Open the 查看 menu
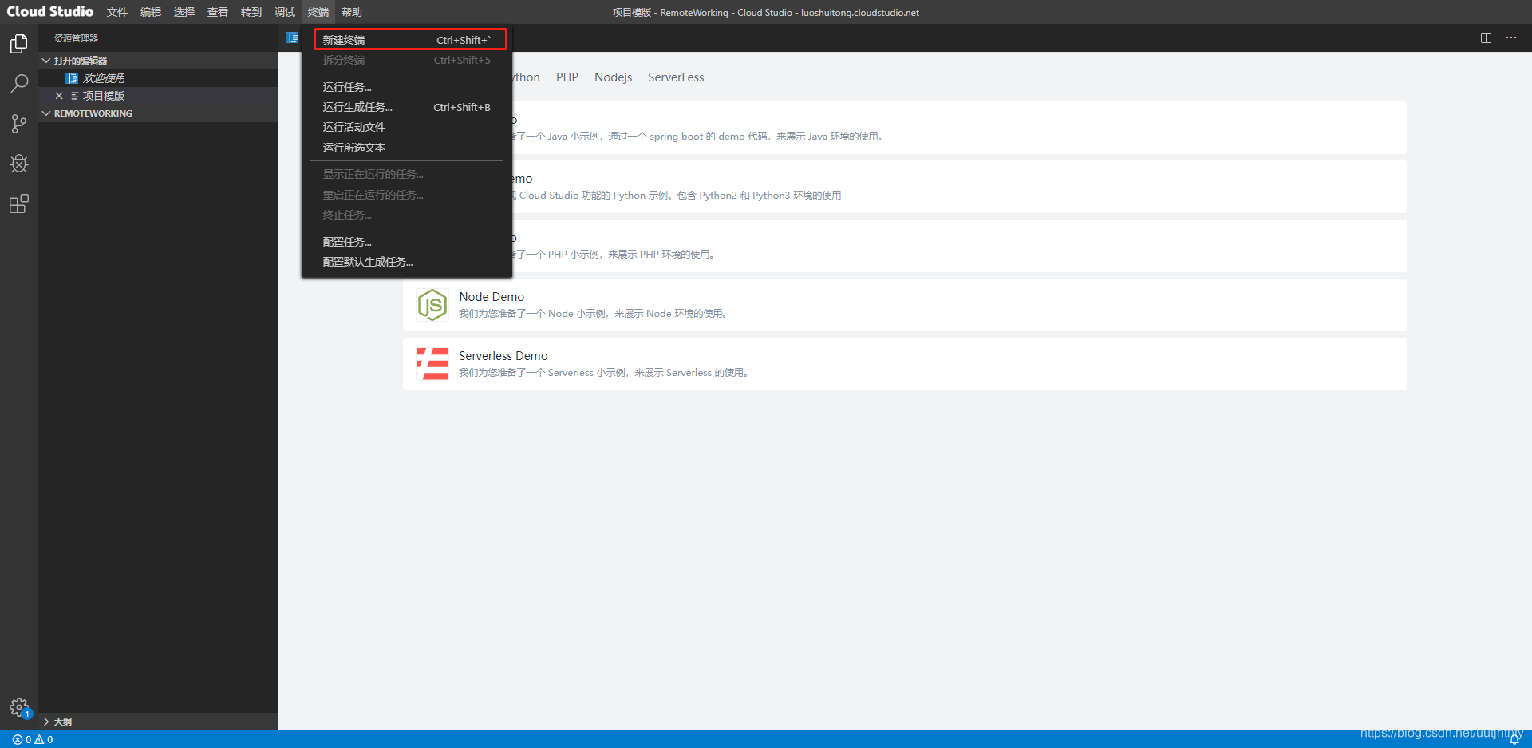Image resolution: width=1532 pixels, height=748 pixels. pyautogui.click(x=218, y=12)
